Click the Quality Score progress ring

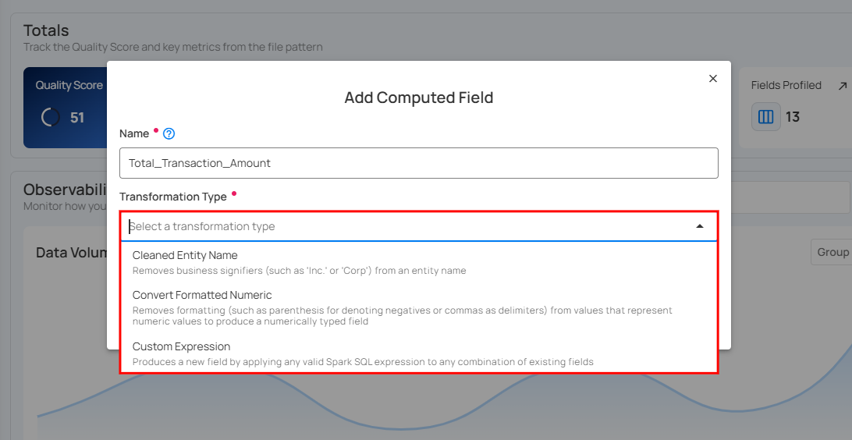pyautogui.click(x=50, y=117)
